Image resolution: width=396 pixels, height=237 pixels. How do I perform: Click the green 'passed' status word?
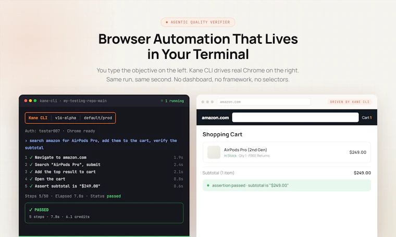[114, 196]
